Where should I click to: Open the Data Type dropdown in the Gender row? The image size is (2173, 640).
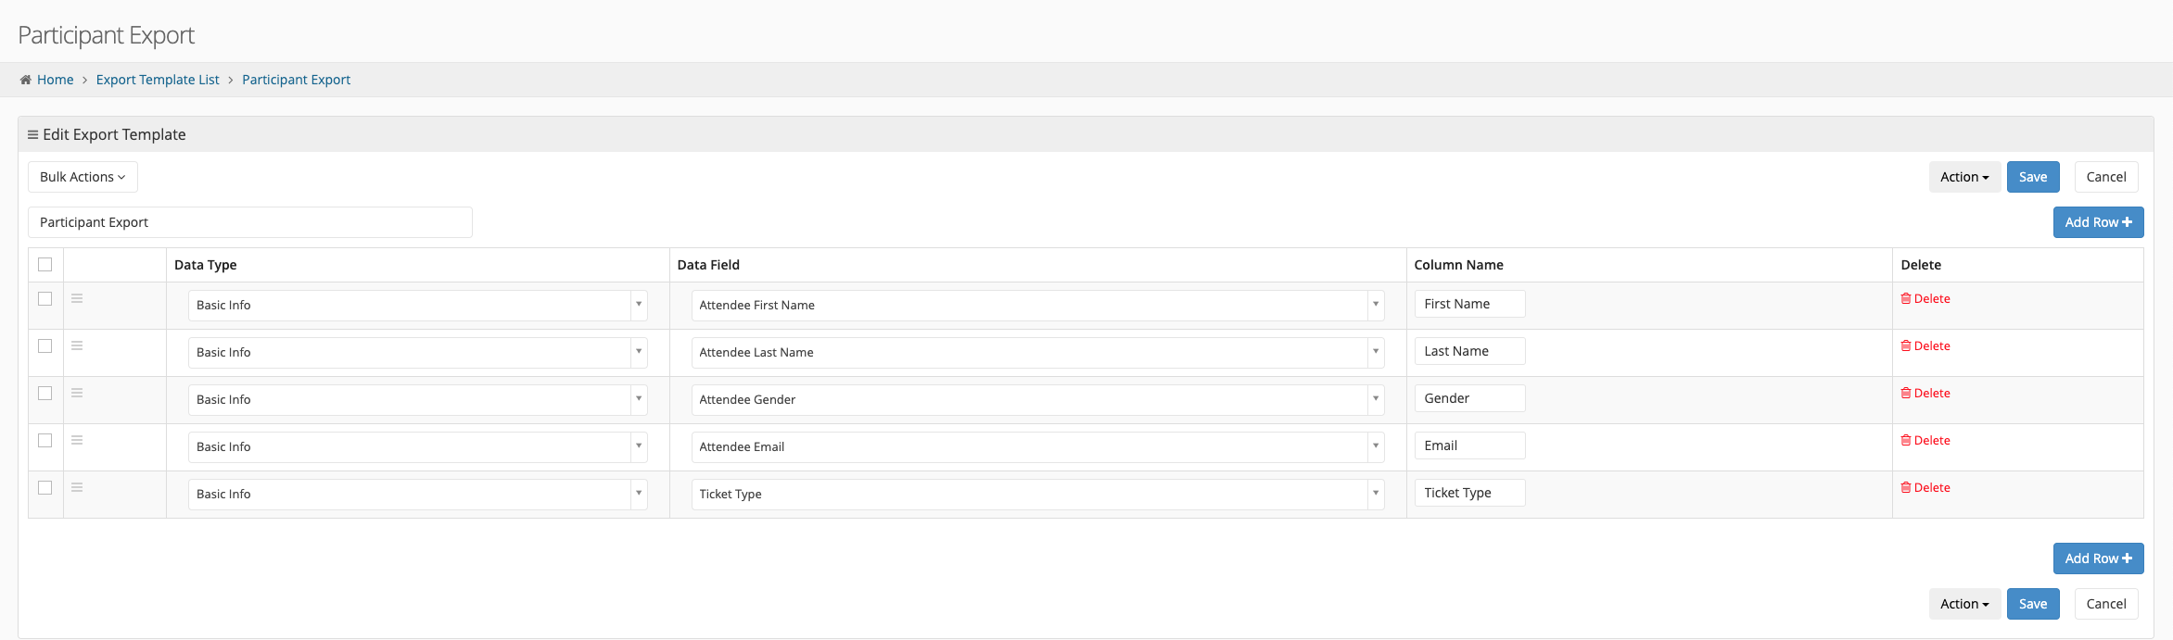click(417, 399)
